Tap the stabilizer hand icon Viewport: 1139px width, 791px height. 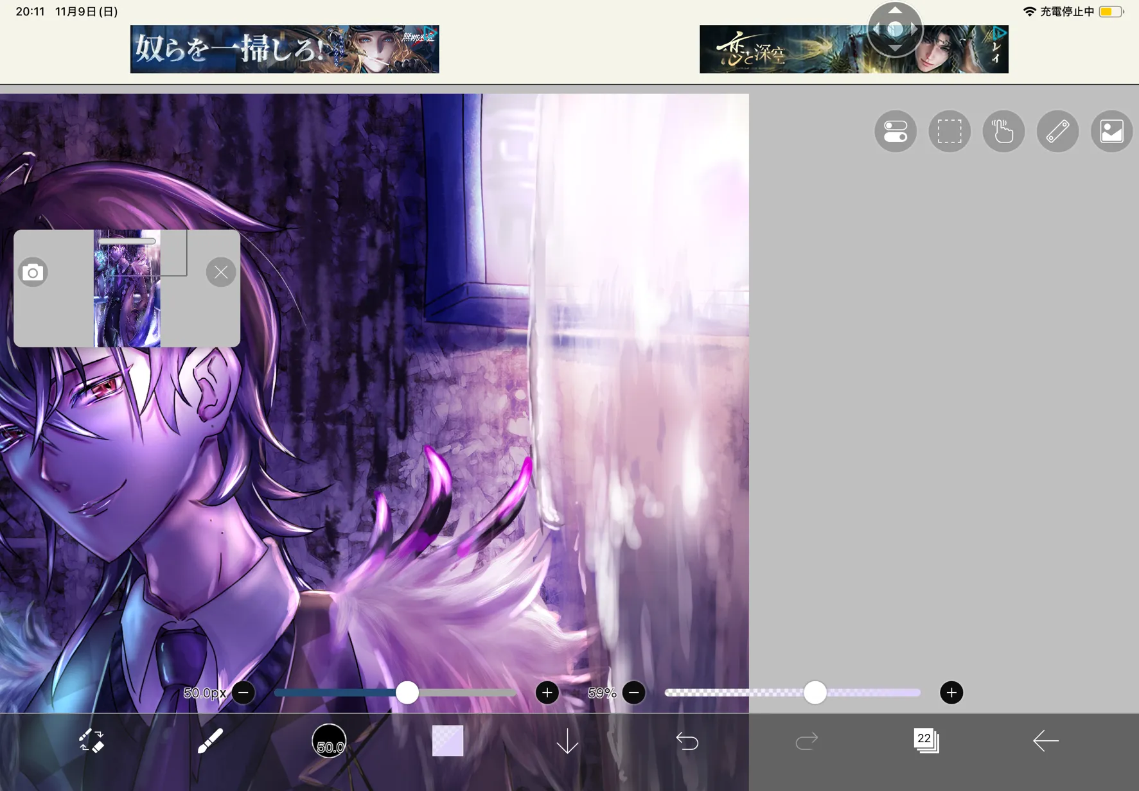click(x=1003, y=132)
